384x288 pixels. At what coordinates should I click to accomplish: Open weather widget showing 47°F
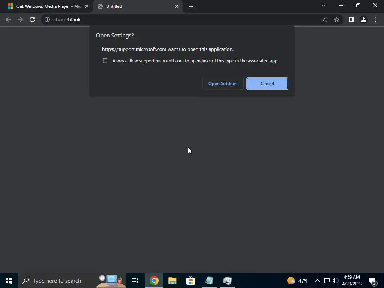pyautogui.click(x=298, y=280)
